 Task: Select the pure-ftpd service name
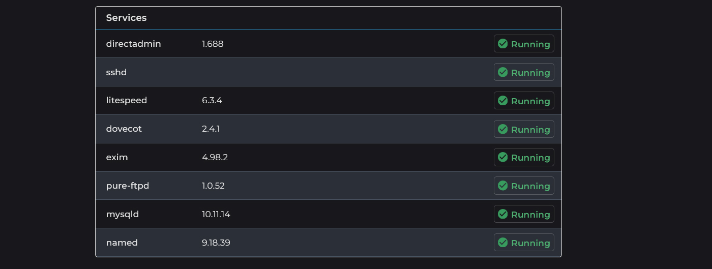128,186
